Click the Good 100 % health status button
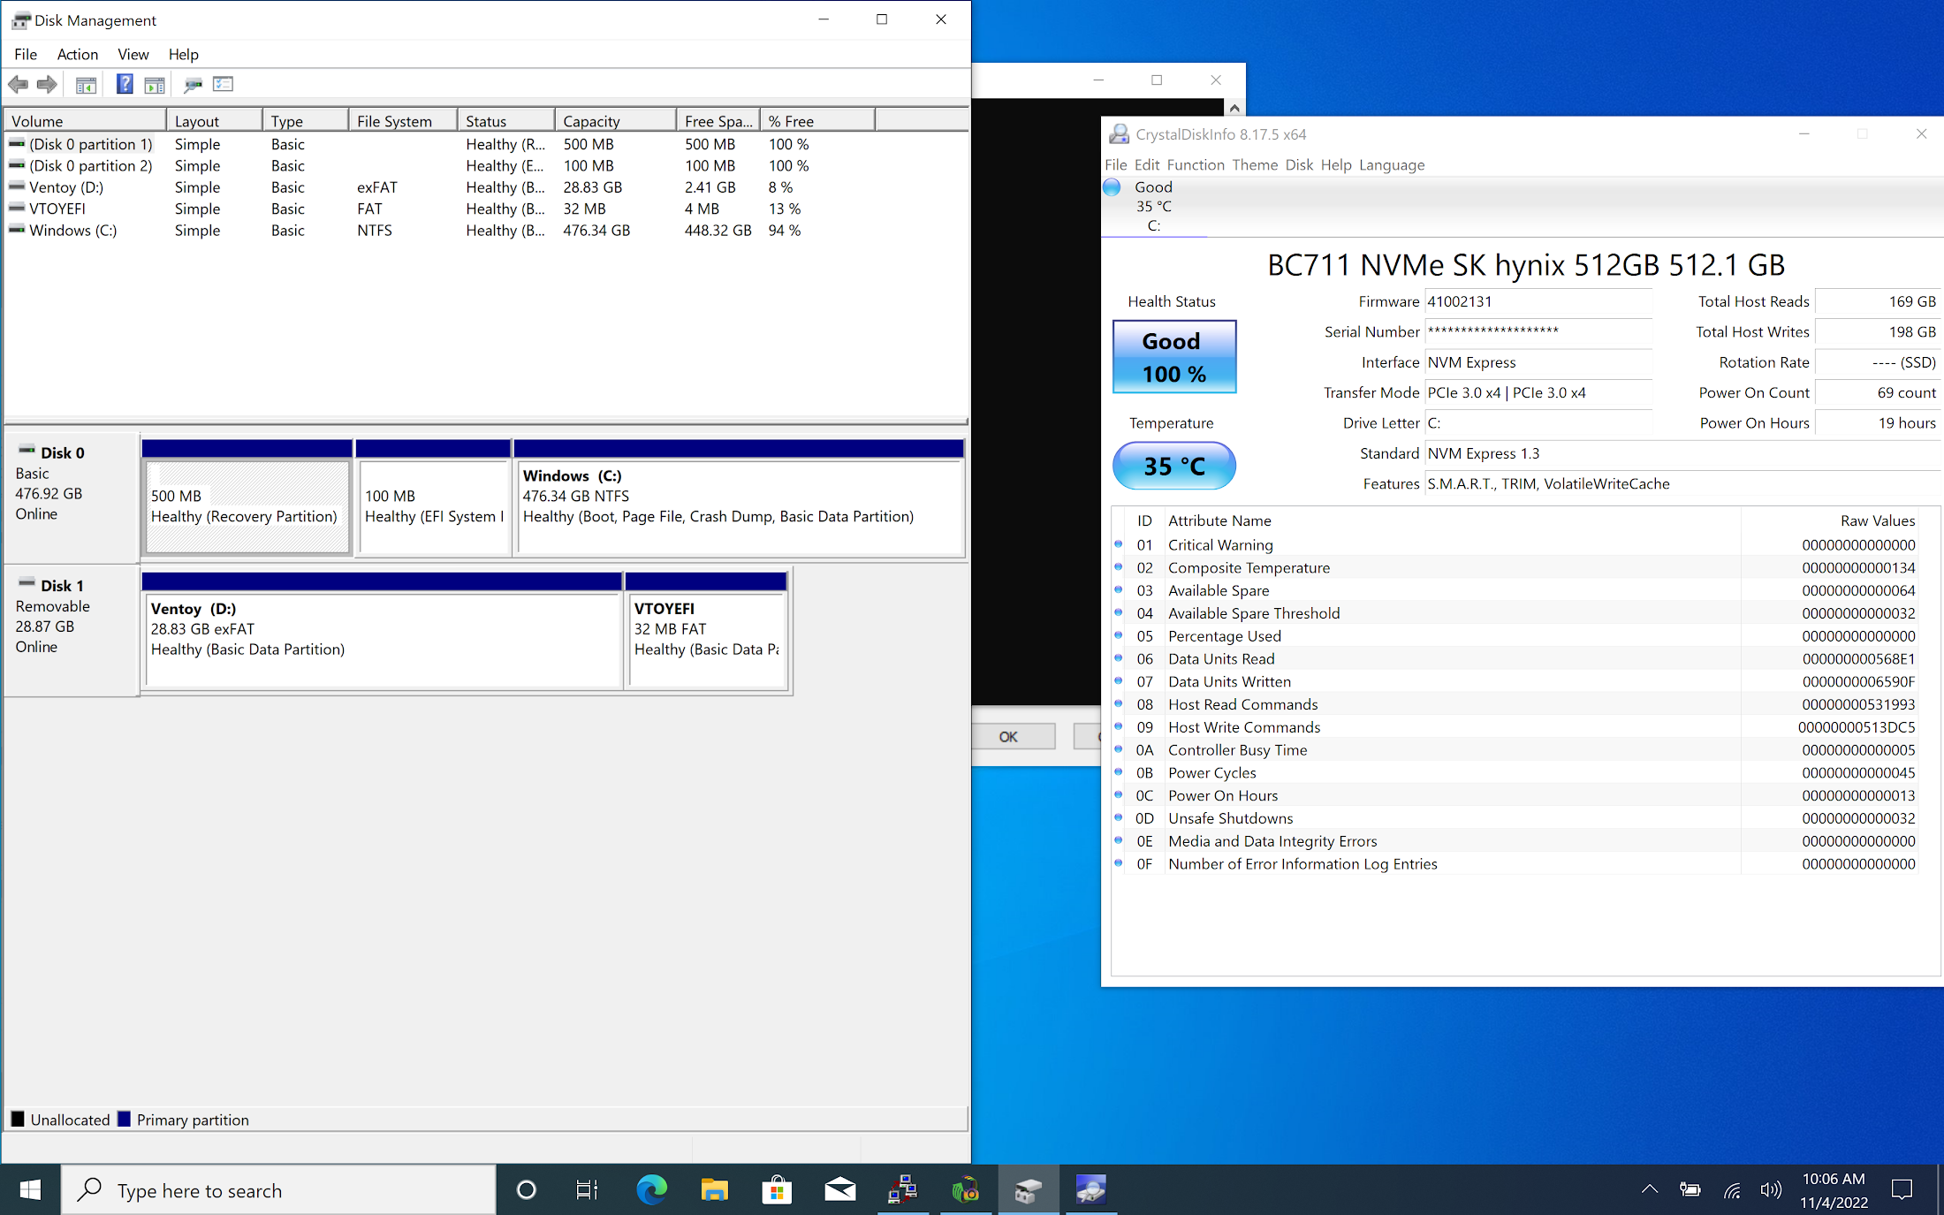 pyautogui.click(x=1173, y=357)
